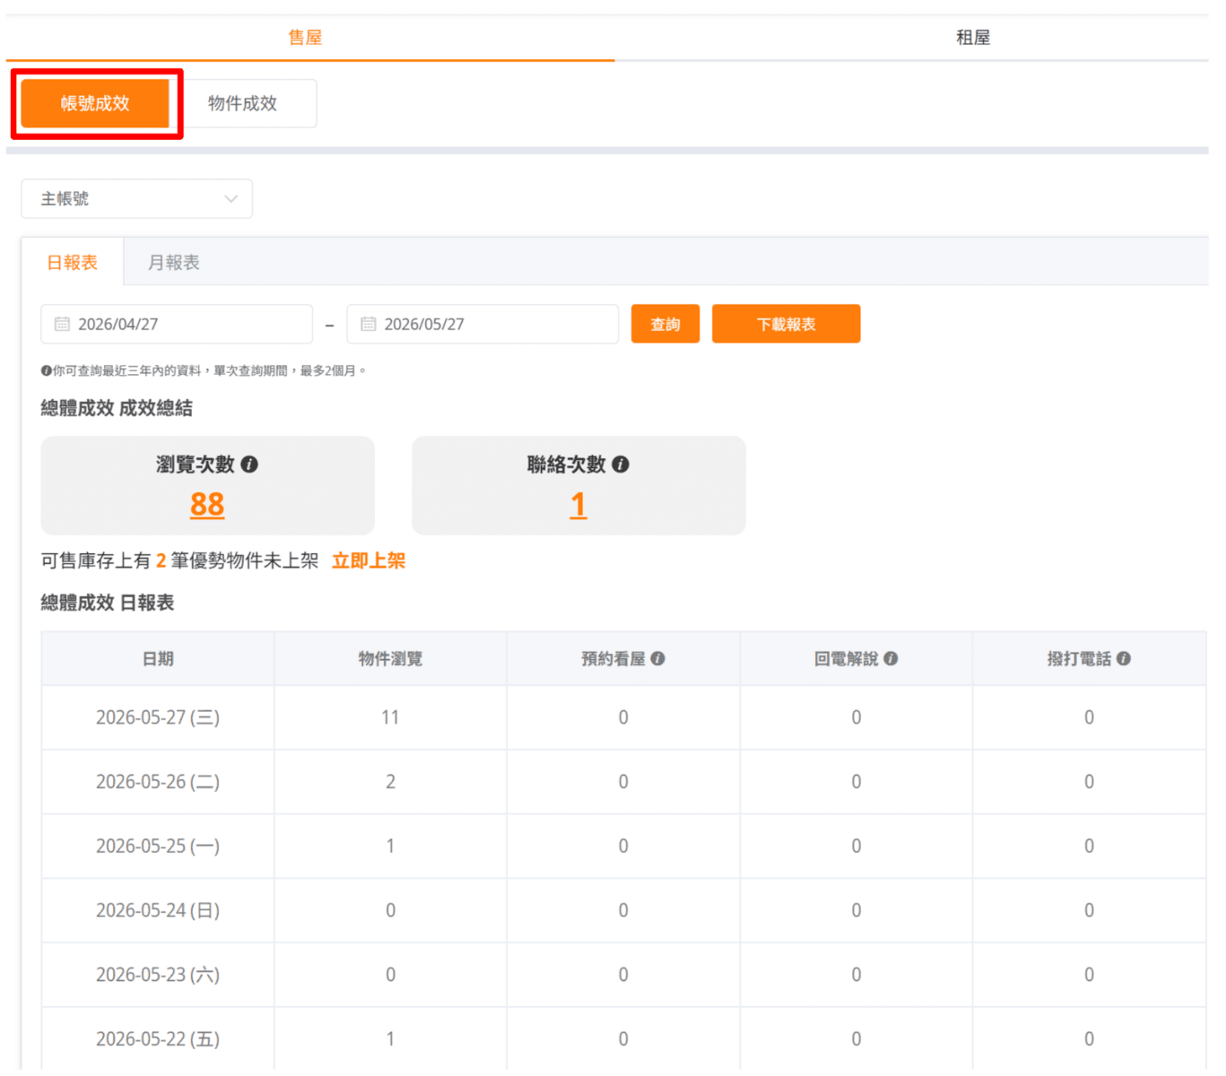
Task: Click the 物件瀏覽 value 2 for 2026-05-26
Action: [390, 782]
